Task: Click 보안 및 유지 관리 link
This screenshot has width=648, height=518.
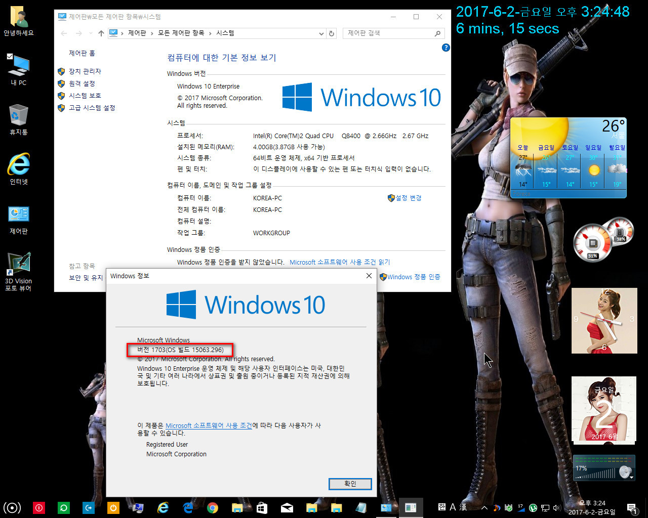Action: (86, 278)
